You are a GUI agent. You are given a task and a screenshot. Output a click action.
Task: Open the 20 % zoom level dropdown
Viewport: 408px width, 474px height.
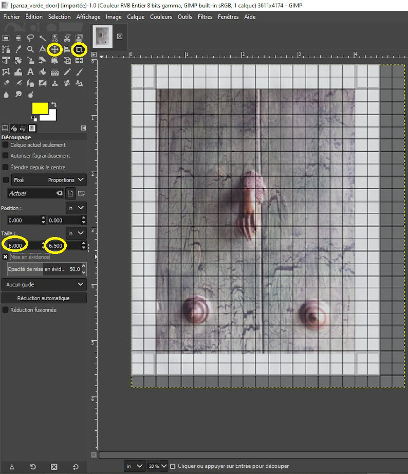coord(164,466)
